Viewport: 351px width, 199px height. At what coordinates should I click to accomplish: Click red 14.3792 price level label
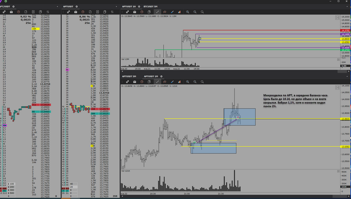click(345, 30)
